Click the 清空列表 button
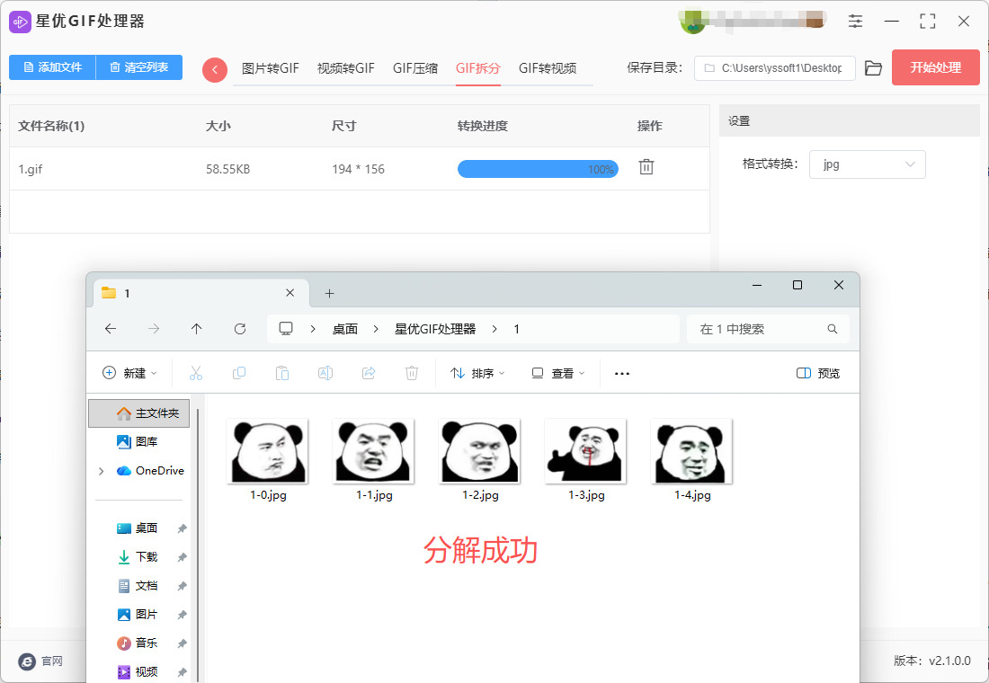989x683 pixels. pyautogui.click(x=139, y=67)
